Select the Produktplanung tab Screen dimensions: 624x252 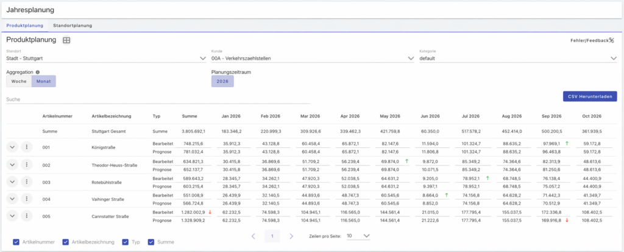[x=24, y=26]
